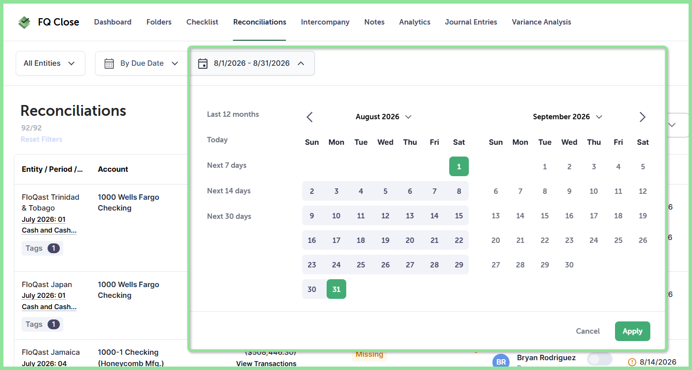Click the FQ Close logo icon
This screenshot has width=692, height=370.
(x=24, y=22)
